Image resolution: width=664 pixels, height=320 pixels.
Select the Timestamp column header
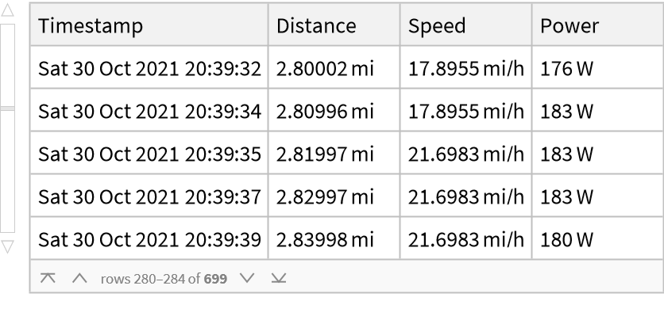149,26
